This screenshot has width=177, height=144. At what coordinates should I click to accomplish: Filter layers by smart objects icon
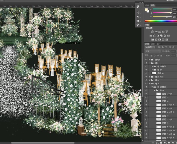[173, 47]
